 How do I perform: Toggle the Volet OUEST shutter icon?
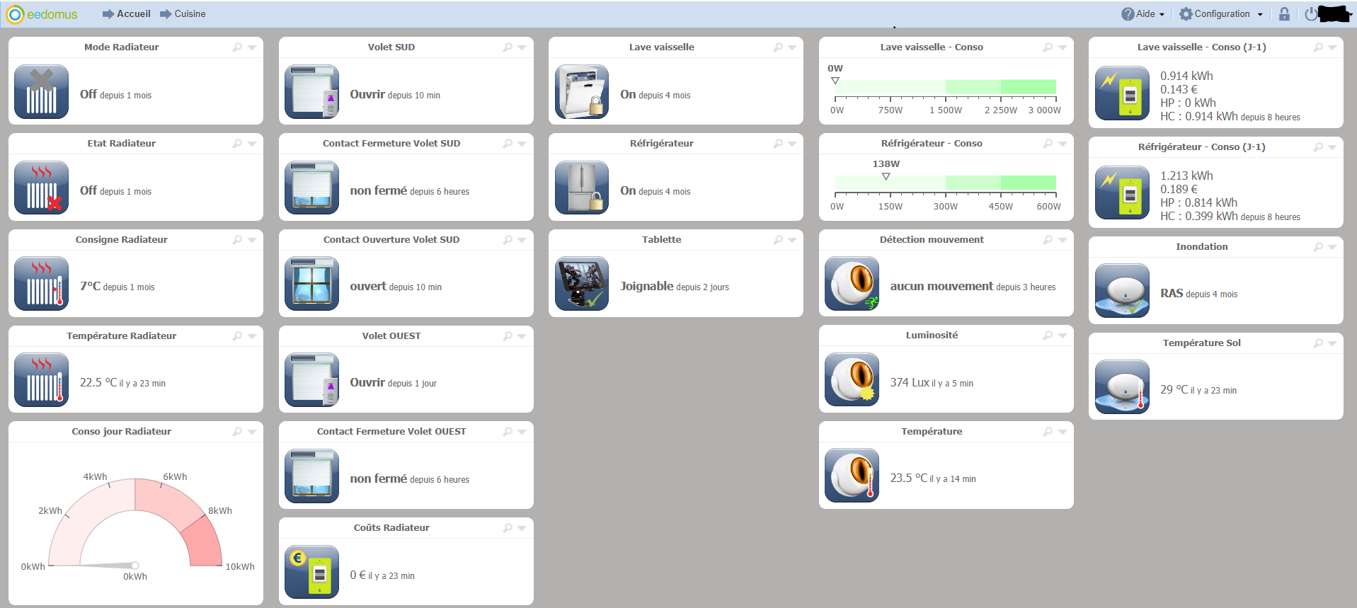(x=311, y=380)
